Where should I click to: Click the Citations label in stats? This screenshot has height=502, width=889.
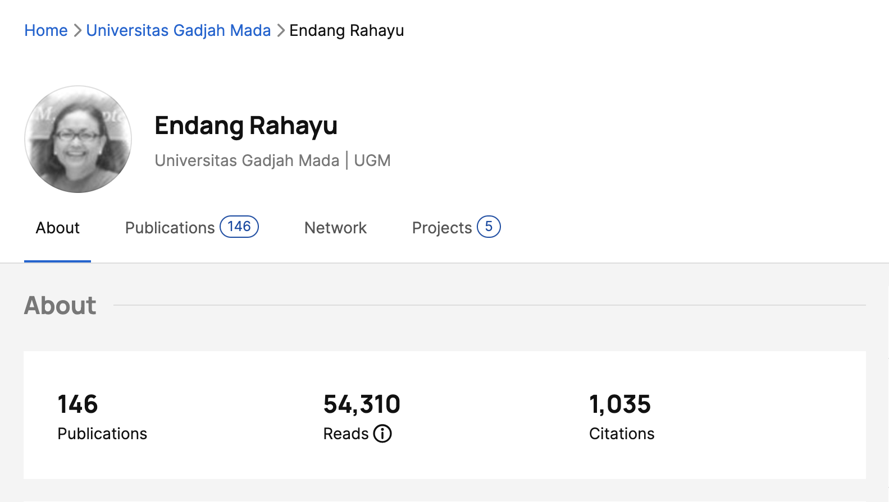tap(622, 434)
